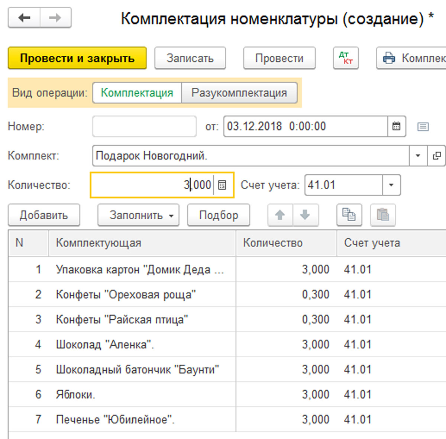Select the Шоколад "Аленка" row
The width and height of the screenshot is (446, 439).
tap(105, 345)
